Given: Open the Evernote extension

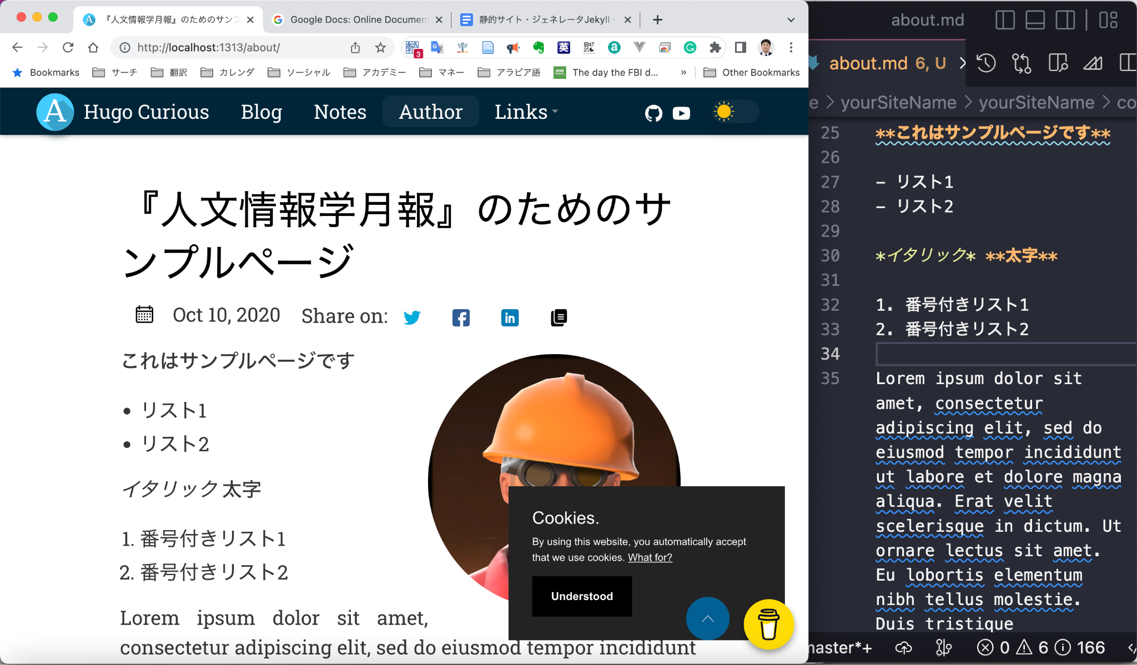Looking at the screenshot, I should 538,48.
